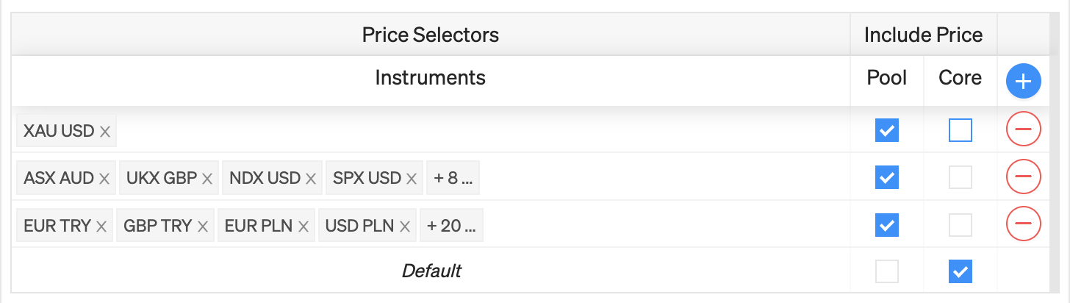Remove ASX AUD instrument tag
The width and height of the screenshot is (1070, 303).
pyautogui.click(x=104, y=178)
